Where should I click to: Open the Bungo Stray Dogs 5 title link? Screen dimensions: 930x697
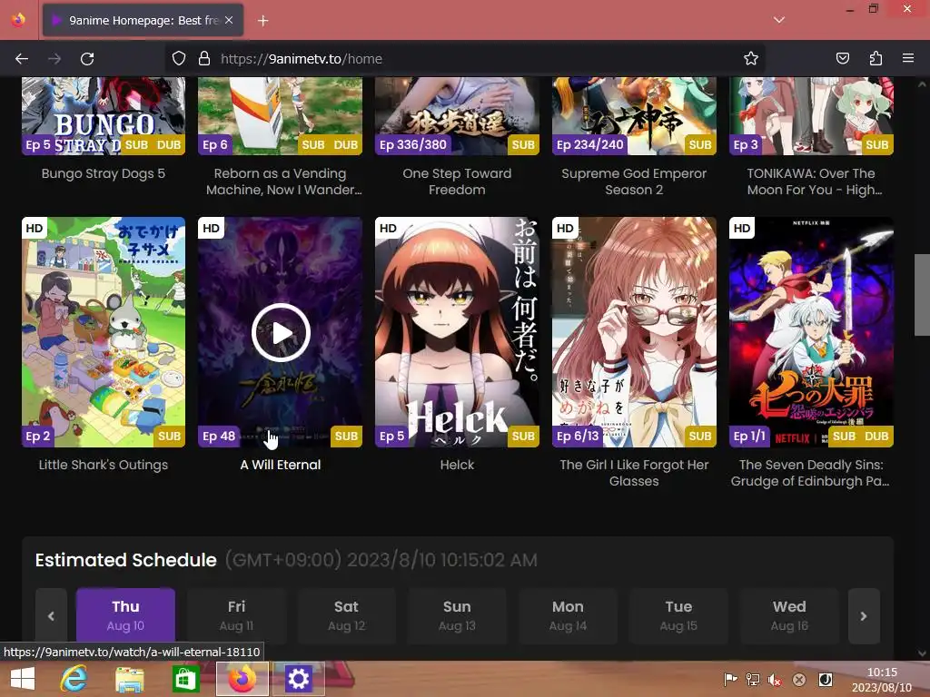(x=104, y=173)
